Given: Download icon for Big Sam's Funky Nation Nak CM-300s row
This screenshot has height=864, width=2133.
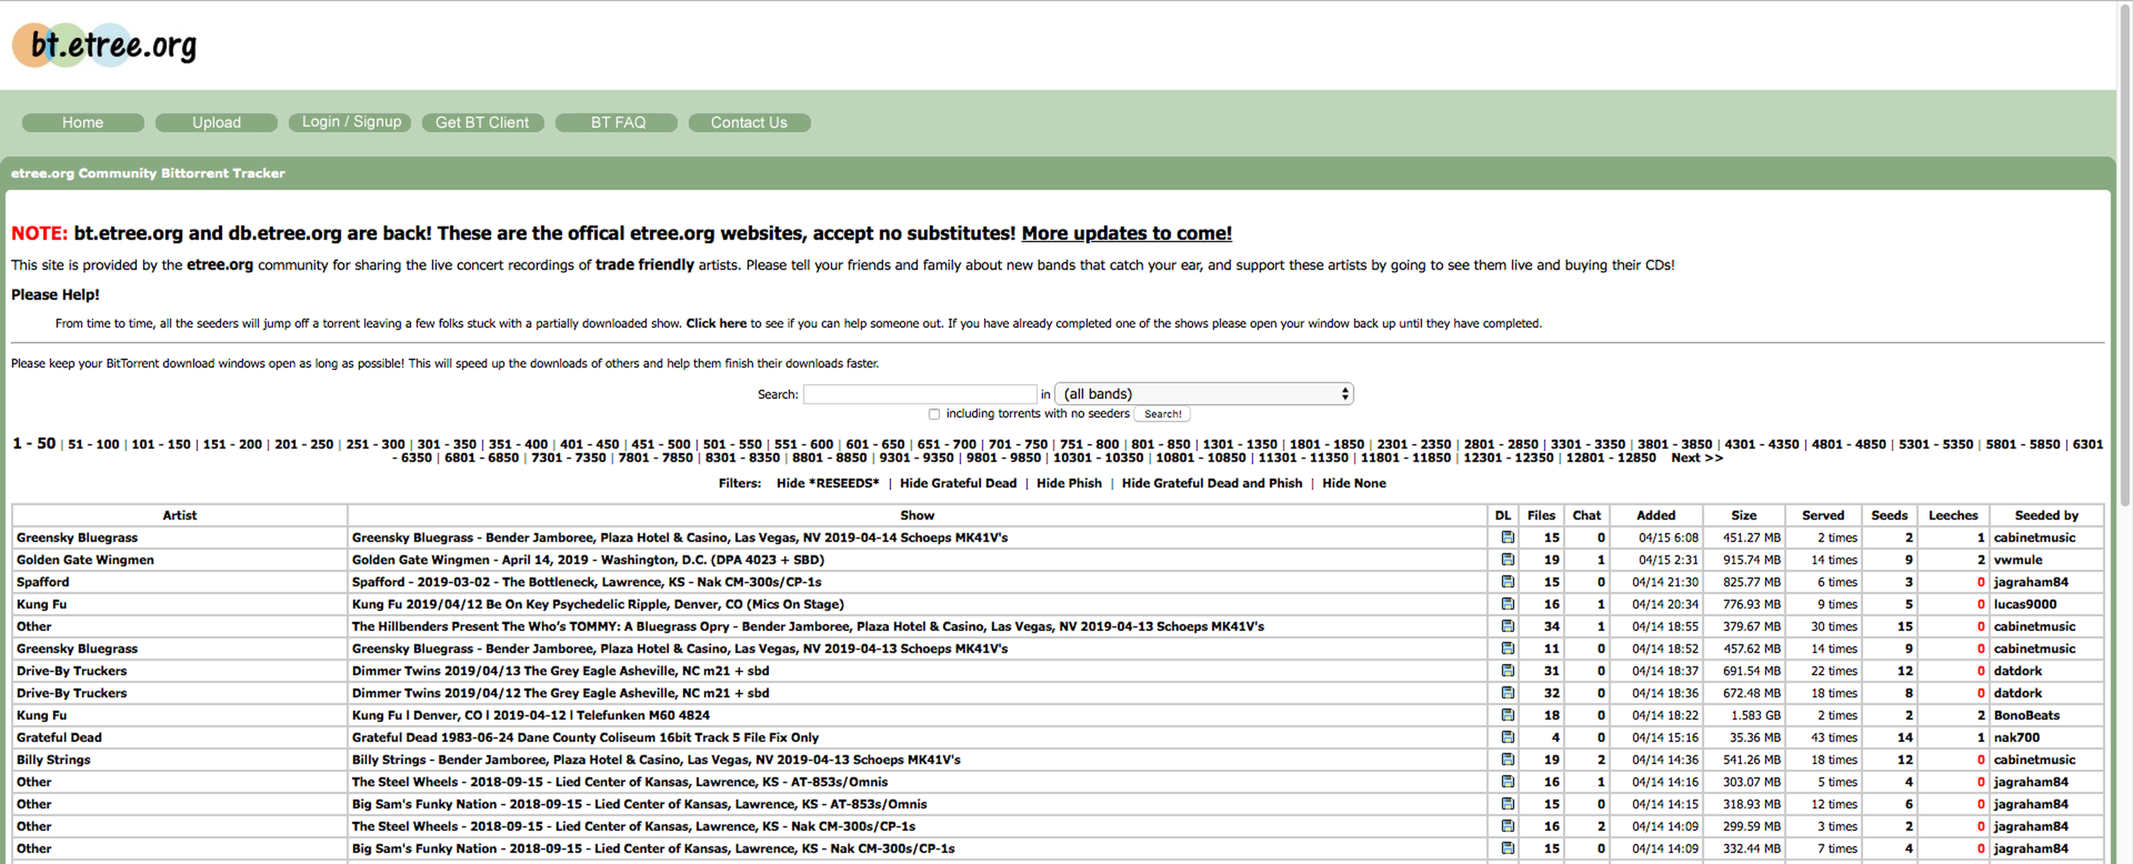Looking at the screenshot, I should click(1507, 848).
